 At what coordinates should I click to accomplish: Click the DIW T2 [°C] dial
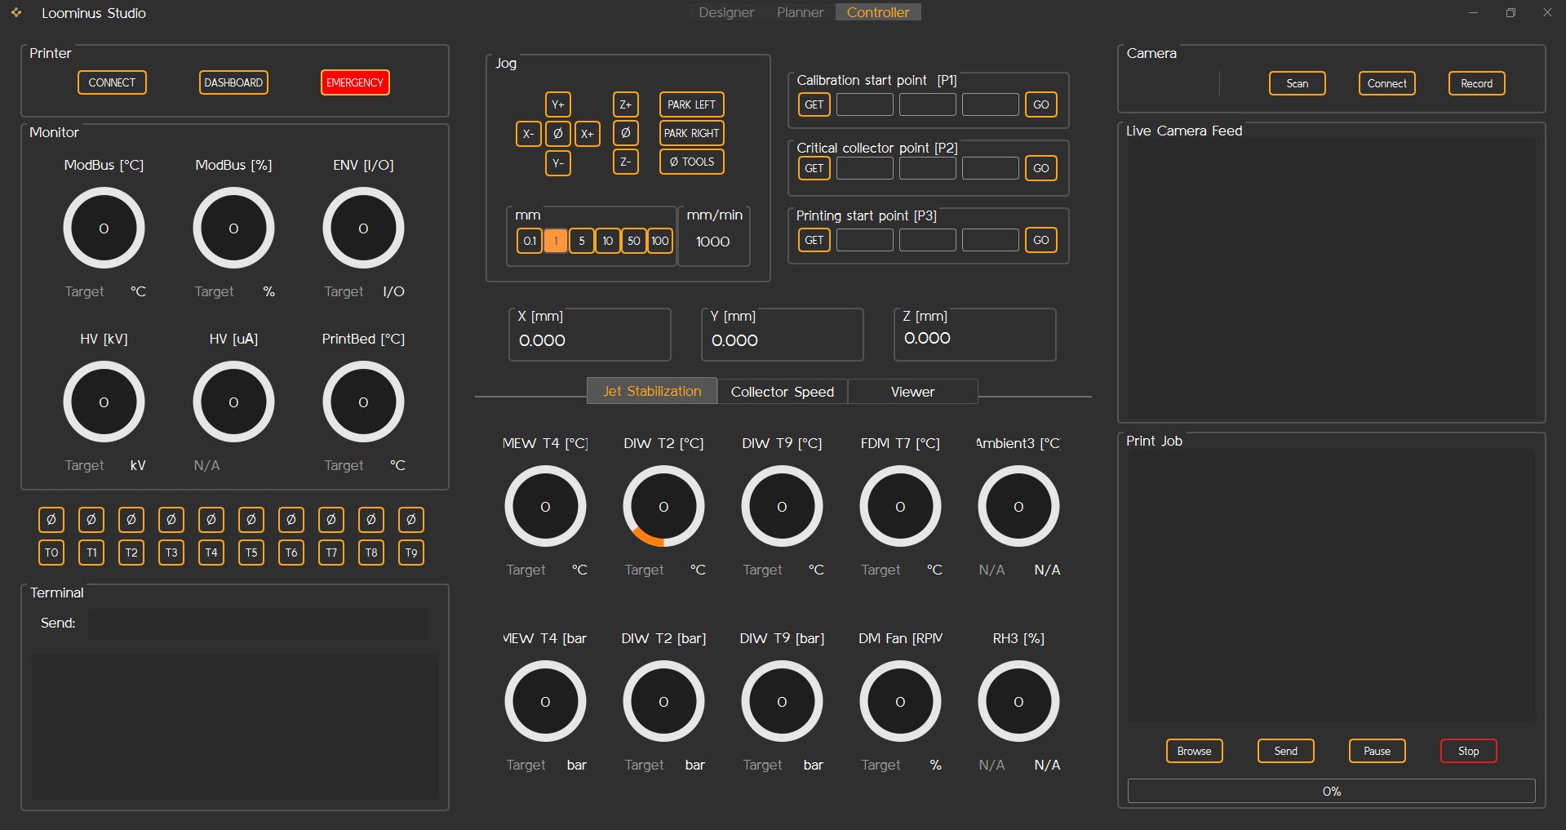(x=663, y=507)
